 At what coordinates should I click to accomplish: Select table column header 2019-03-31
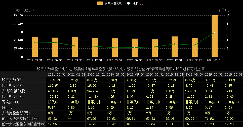[x=233, y=74]
